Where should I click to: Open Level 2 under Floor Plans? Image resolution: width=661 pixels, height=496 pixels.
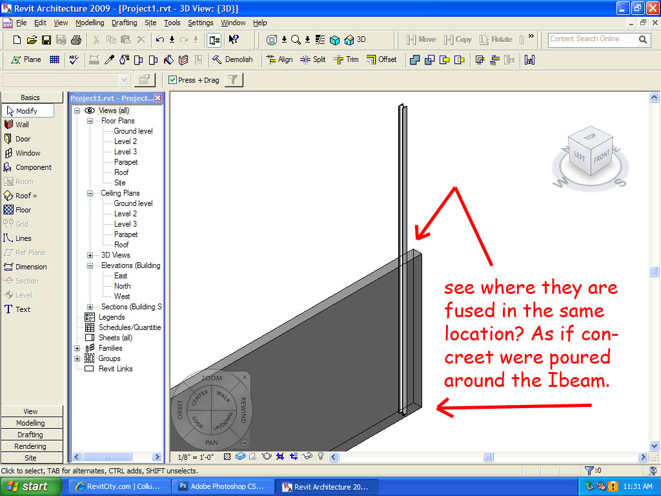(125, 141)
